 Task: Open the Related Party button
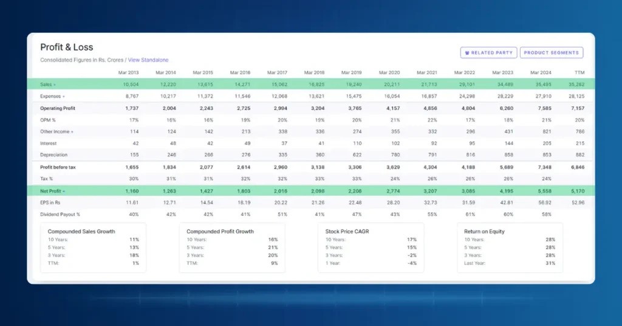pos(488,52)
